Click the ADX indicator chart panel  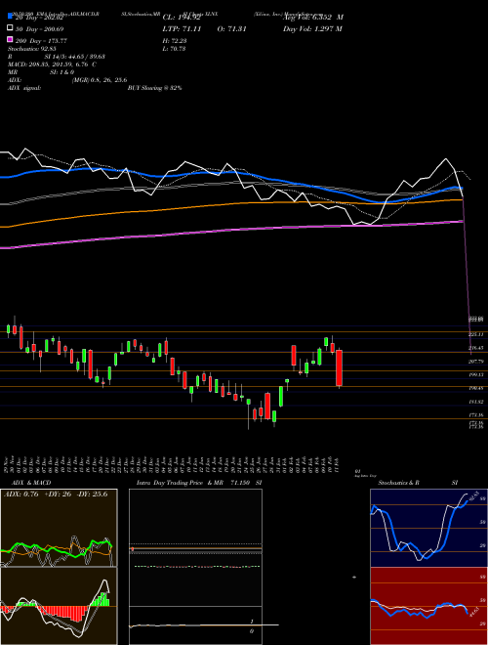pos(59,528)
